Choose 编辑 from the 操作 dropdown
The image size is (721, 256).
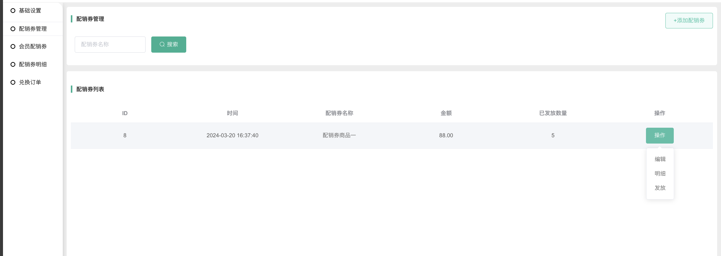(x=660, y=159)
